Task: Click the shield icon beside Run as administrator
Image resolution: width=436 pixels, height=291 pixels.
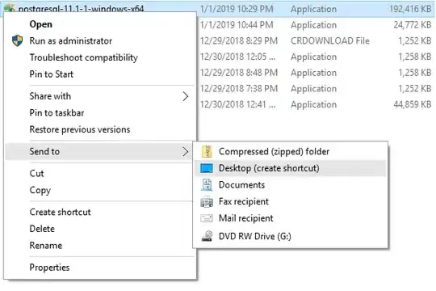Action: tap(17, 40)
